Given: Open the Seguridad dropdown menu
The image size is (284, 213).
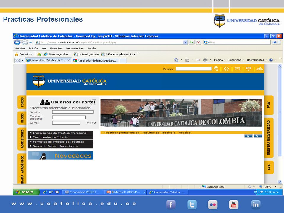Looking at the screenshot, I should point(236,60).
